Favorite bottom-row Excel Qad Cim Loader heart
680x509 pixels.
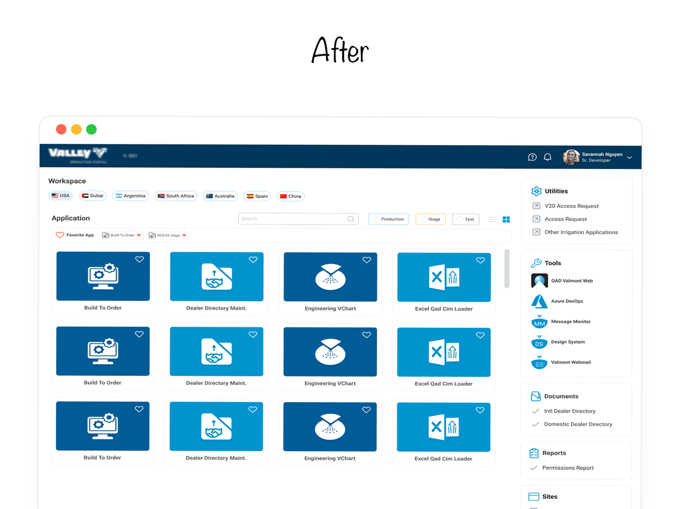(480, 410)
